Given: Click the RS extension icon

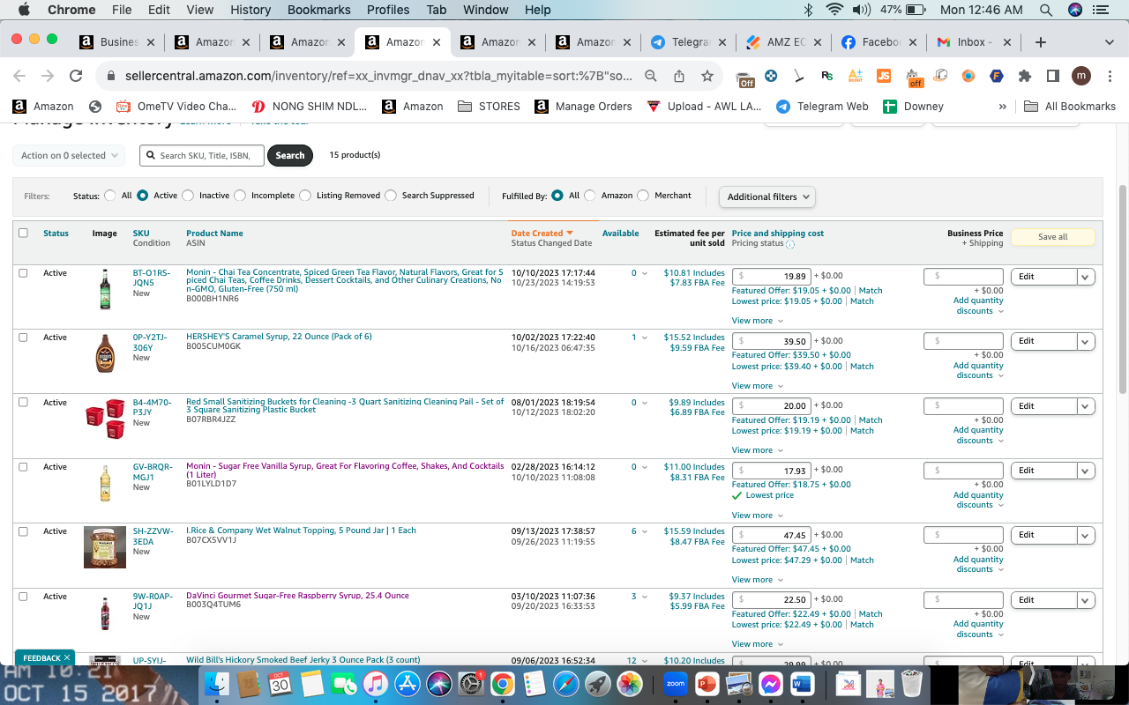Looking at the screenshot, I should tap(826, 76).
